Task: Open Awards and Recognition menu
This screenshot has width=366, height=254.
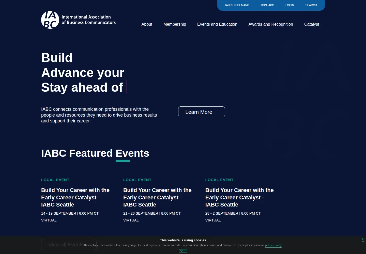Action: (271, 24)
